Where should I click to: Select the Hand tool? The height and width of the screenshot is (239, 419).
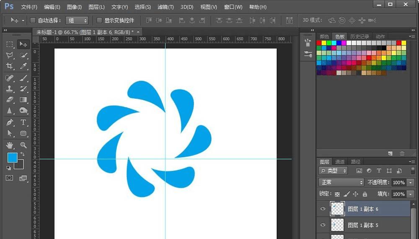tap(10, 145)
